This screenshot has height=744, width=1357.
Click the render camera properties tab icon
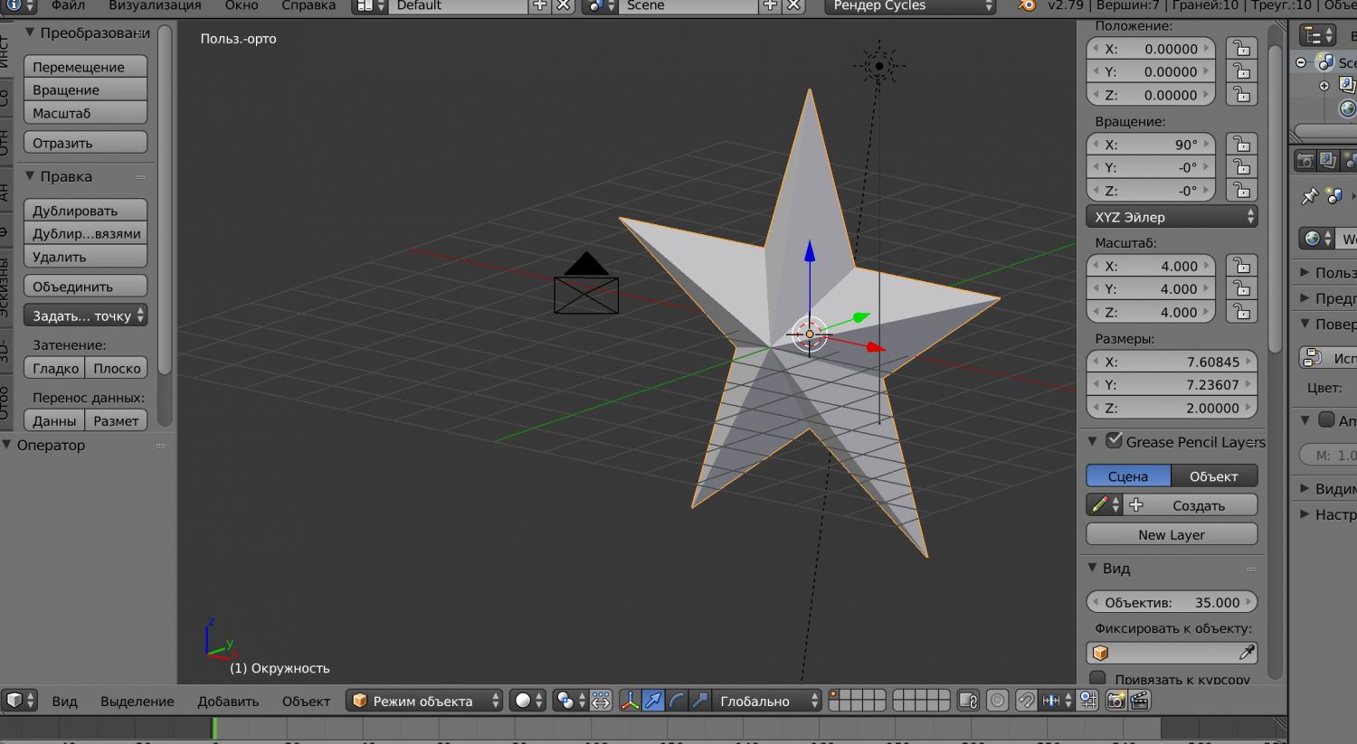[1305, 161]
